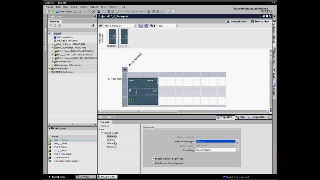This screenshot has width=320, height=180.
Task: Expand the PLC_3_Transport tree node
Action: [x=52, y=58]
